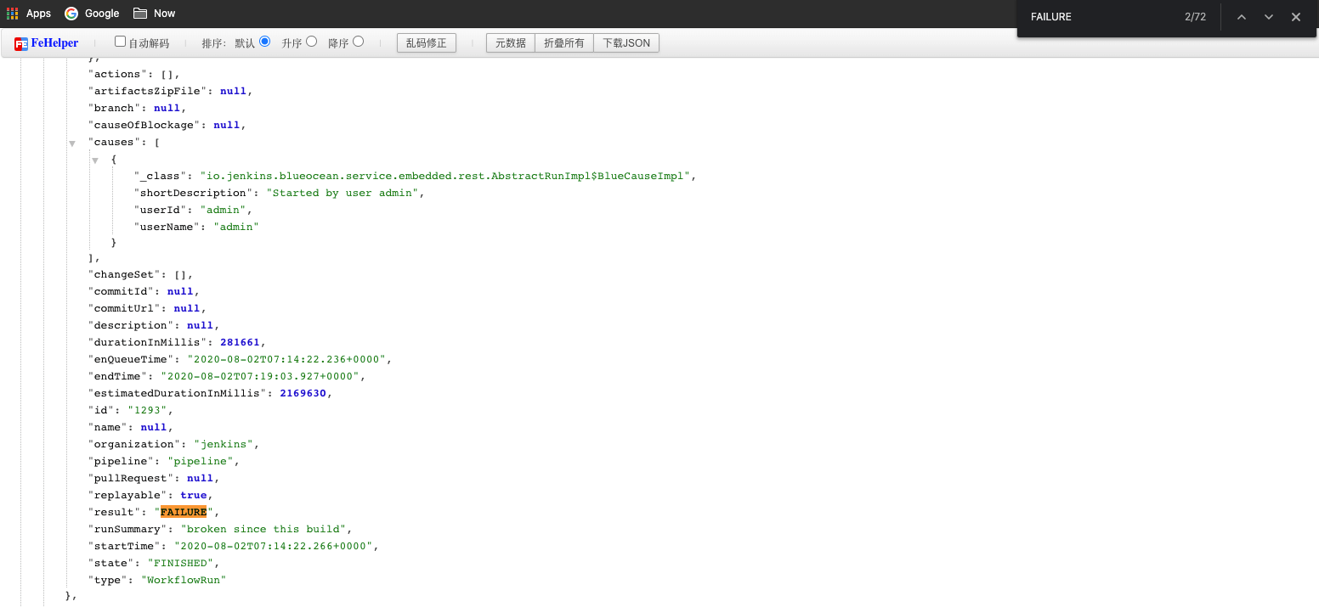
Task: Click the "changeSet" key
Action: [124, 274]
